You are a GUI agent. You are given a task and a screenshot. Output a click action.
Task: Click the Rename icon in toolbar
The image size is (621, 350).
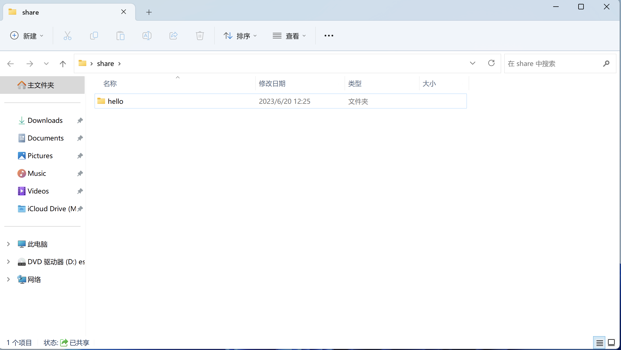(147, 36)
